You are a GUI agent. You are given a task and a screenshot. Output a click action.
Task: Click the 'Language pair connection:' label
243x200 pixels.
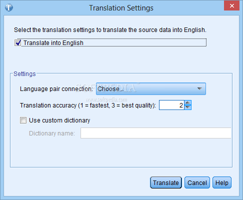coord(56,89)
